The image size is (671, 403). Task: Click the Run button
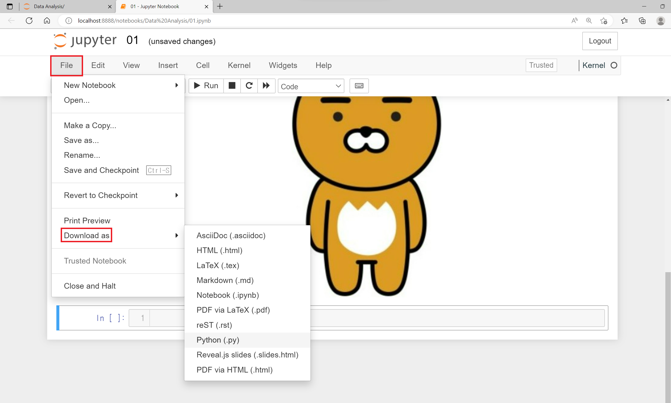[x=206, y=86]
